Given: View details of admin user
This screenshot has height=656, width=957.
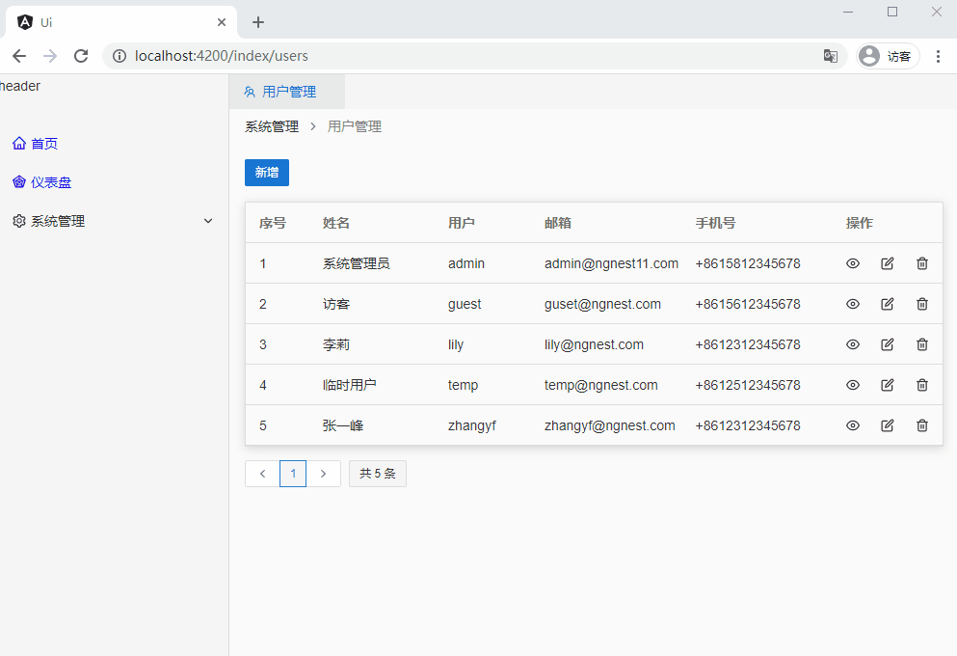Looking at the screenshot, I should tap(852, 263).
